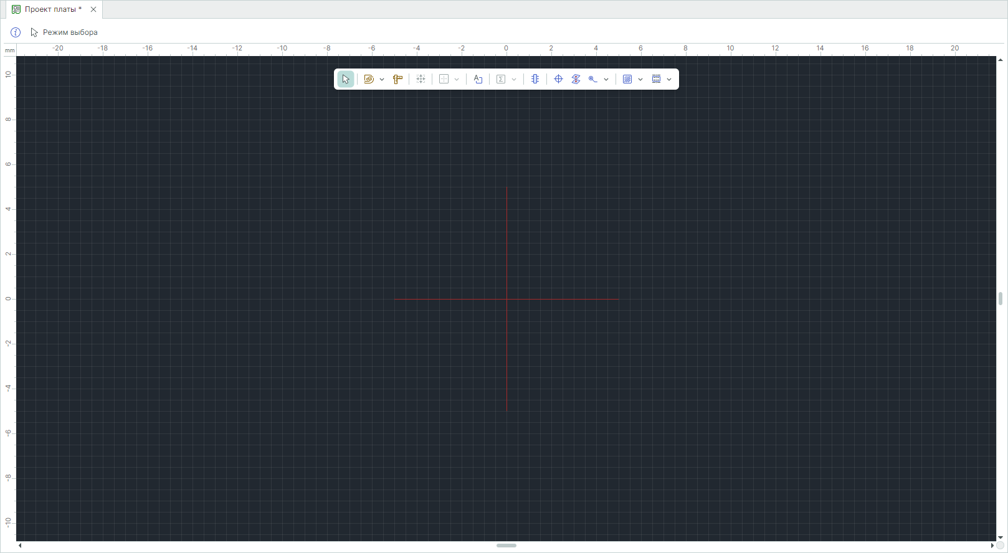Click the greyed-out move-arrows icon
1008x553 pixels.
tap(421, 79)
